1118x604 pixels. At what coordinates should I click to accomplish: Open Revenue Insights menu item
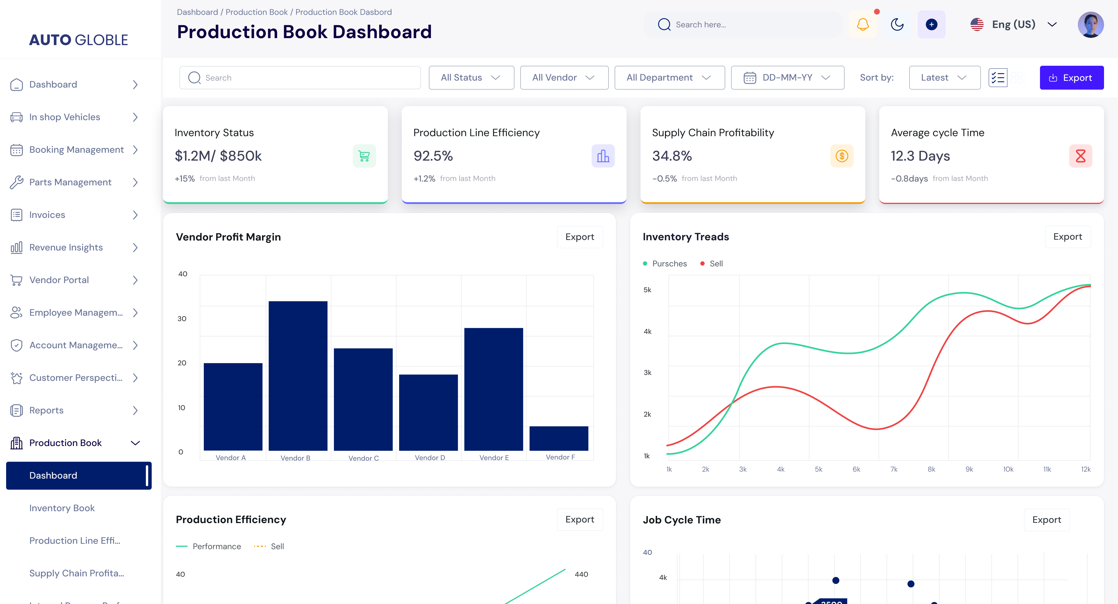[75, 248]
